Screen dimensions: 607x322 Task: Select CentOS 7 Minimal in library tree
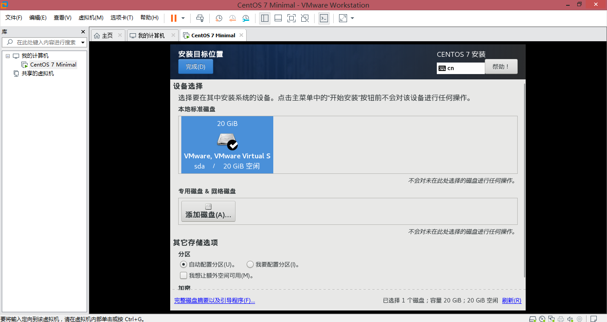point(53,65)
